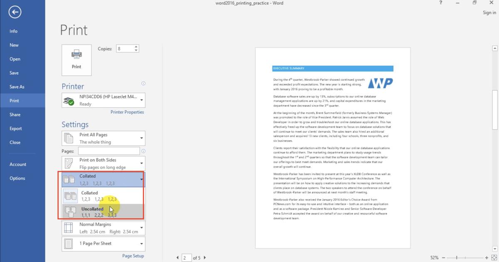Click the Printer Properties link
The height and width of the screenshot is (262, 499).
point(127,112)
